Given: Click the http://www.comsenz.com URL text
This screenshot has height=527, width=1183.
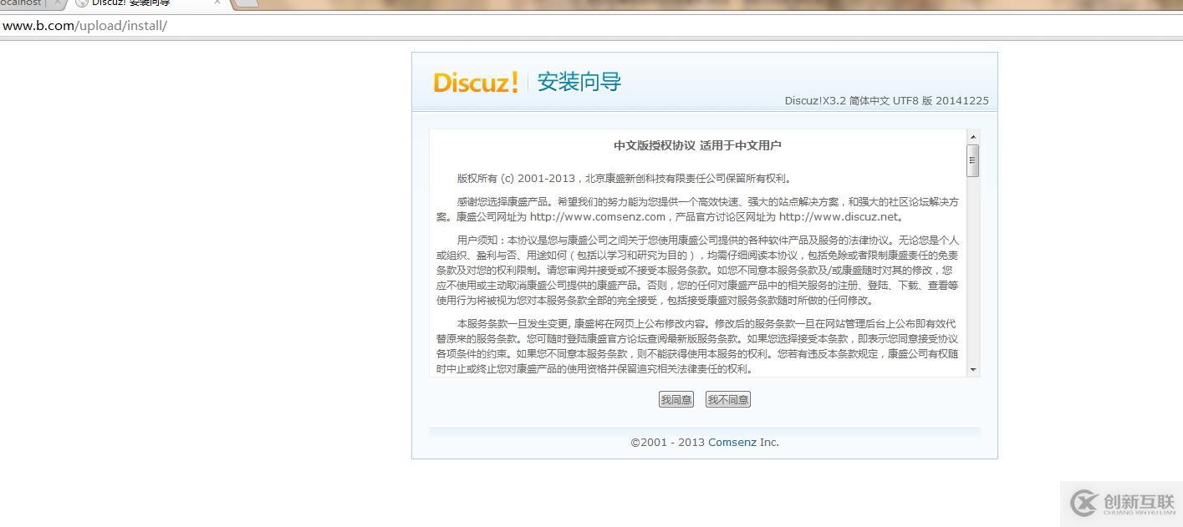Looking at the screenshot, I should point(598,217).
